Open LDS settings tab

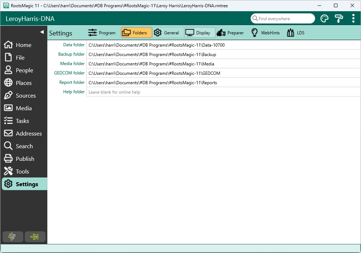click(x=296, y=33)
